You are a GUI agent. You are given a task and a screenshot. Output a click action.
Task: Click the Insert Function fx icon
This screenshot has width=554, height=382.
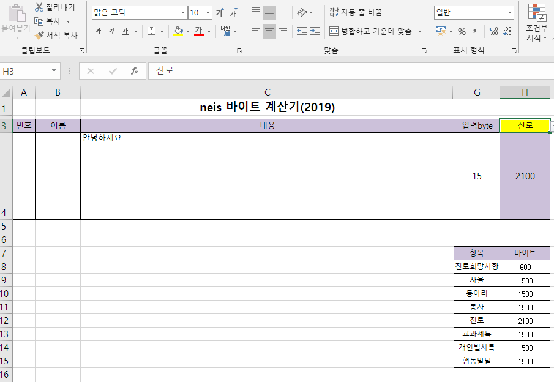click(x=134, y=71)
